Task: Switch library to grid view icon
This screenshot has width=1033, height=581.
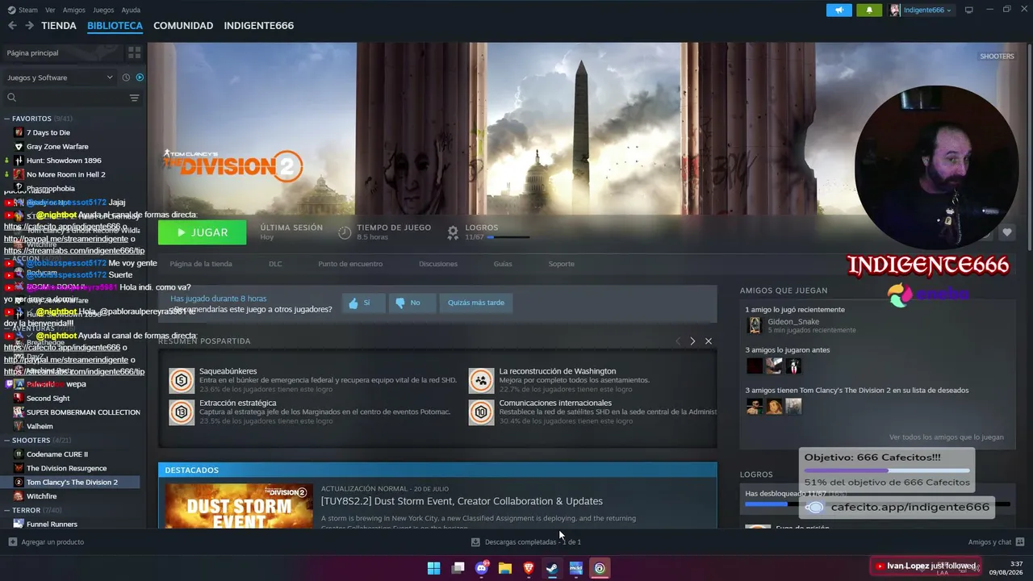Action: [x=134, y=52]
